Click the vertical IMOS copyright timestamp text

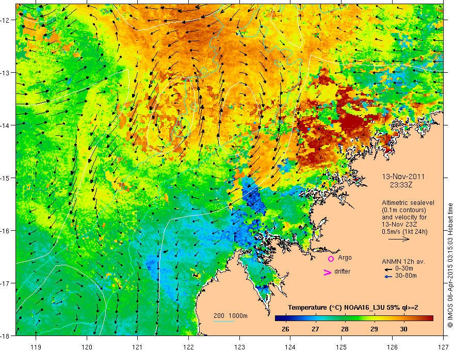coord(450,265)
